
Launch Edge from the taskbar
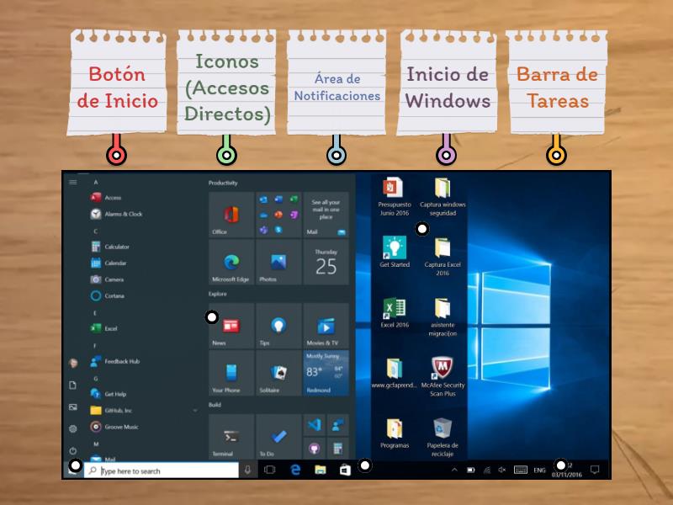click(x=295, y=470)
